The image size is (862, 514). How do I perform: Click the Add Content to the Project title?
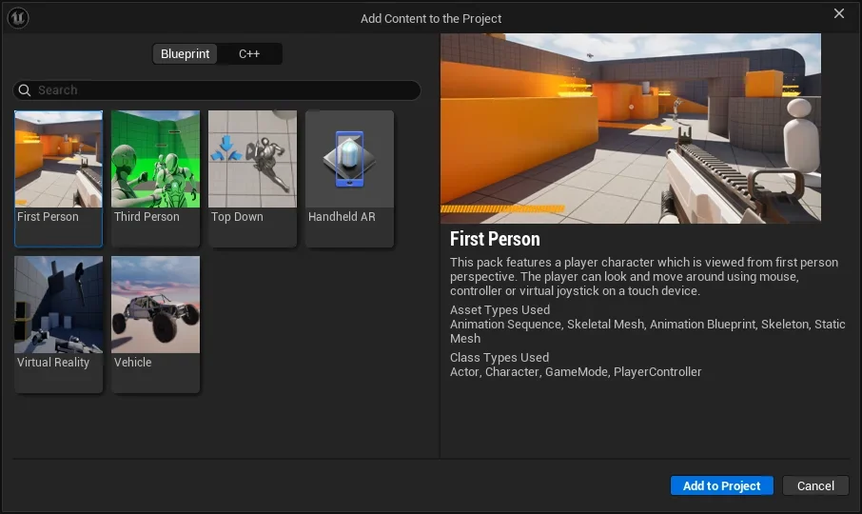431,19
